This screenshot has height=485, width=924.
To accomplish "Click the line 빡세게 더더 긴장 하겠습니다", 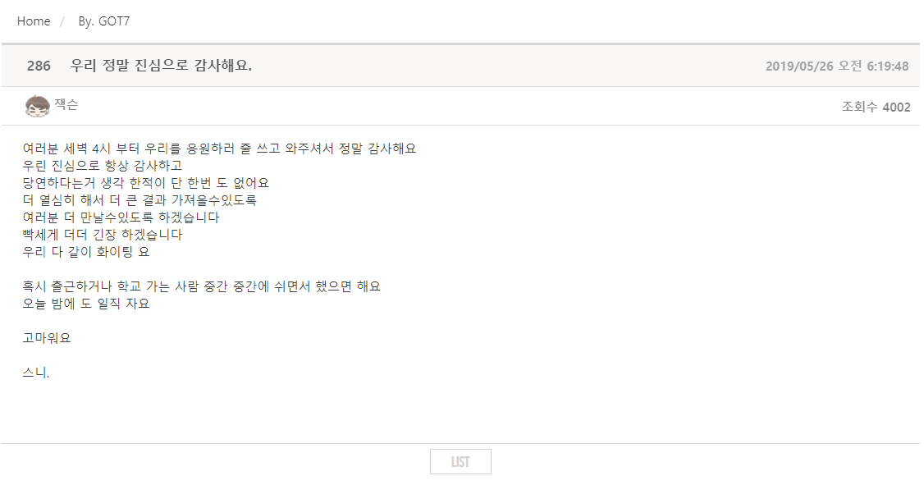I will 103,235.
